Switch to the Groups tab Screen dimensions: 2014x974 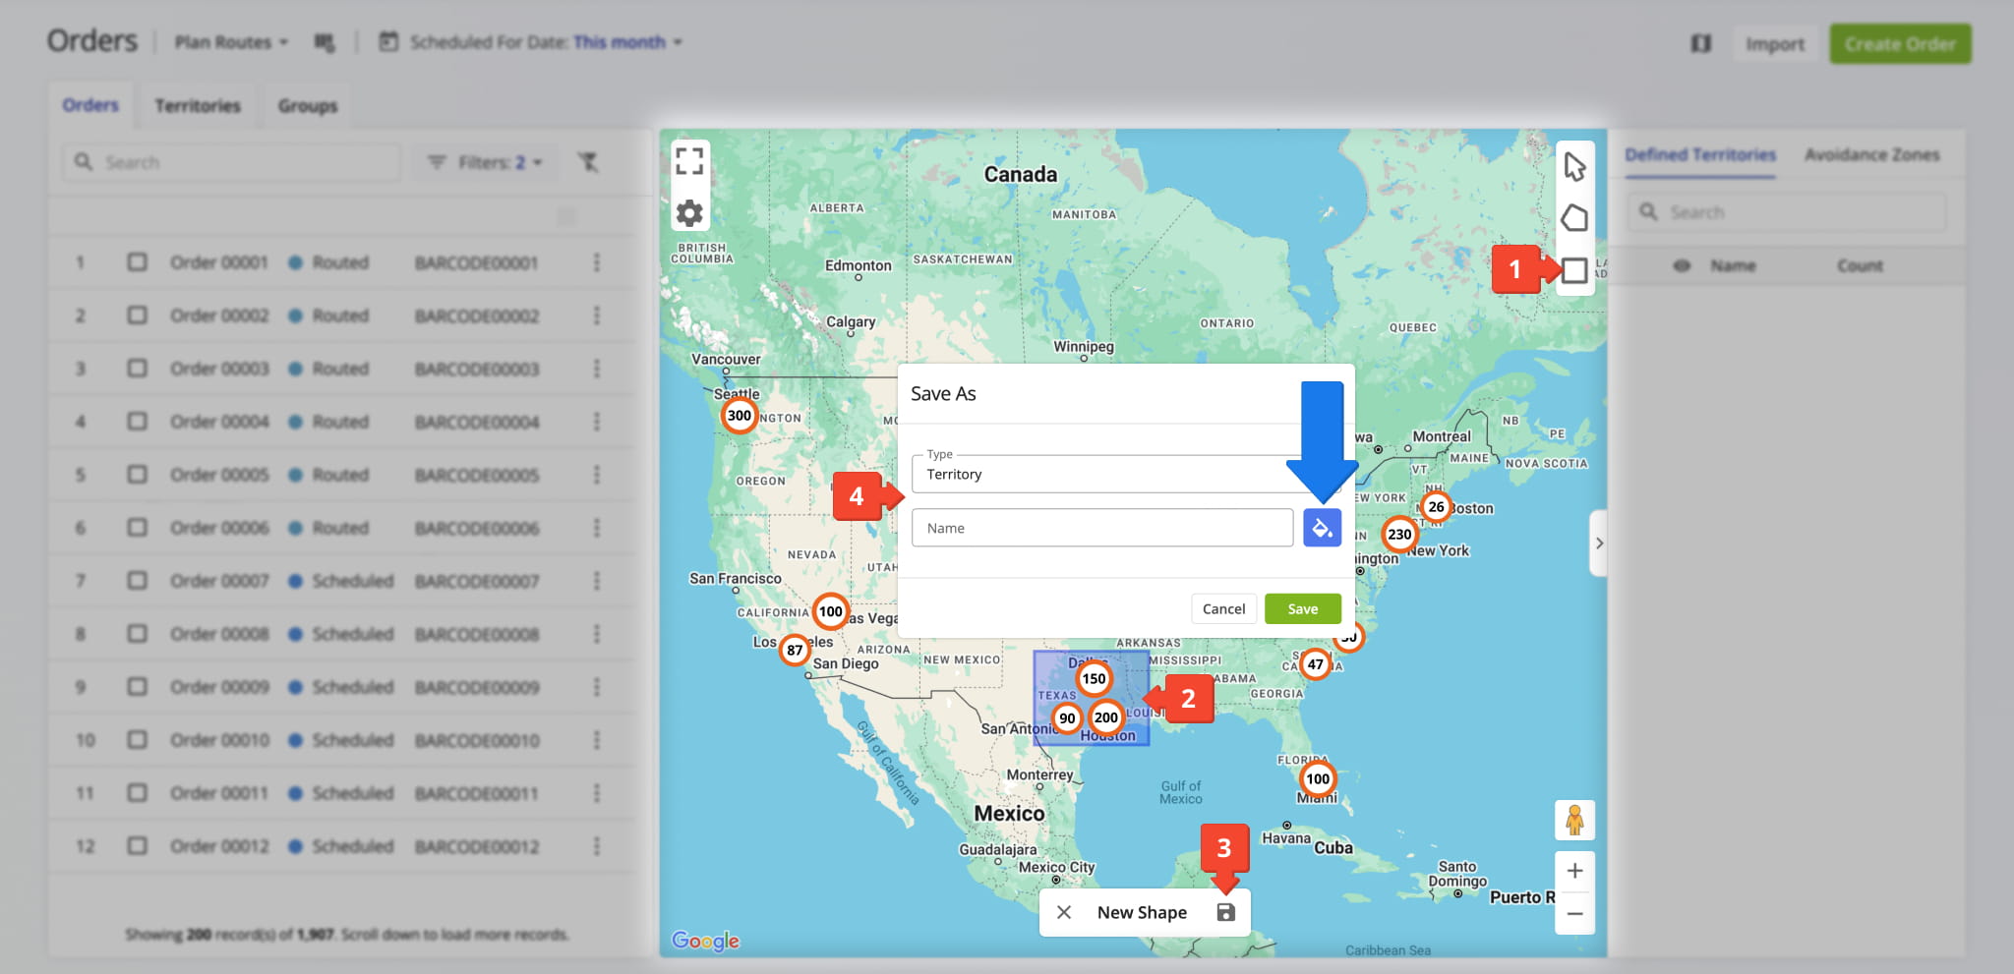(308, 105)
